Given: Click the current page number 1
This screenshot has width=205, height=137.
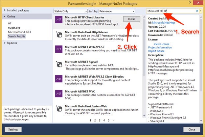Looking at the screenshot, I should (90, 120).
